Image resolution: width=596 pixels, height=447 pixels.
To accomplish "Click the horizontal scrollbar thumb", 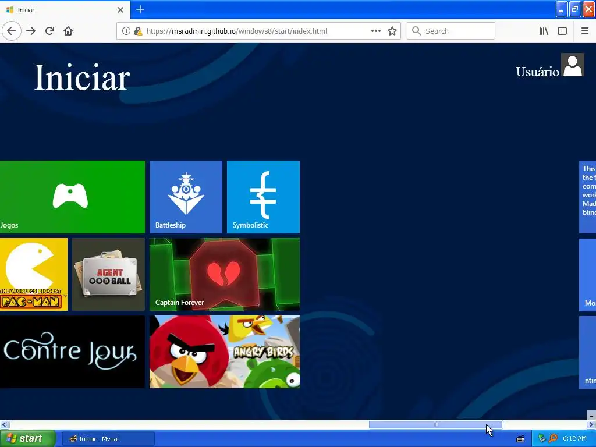I will pos(435,424).
